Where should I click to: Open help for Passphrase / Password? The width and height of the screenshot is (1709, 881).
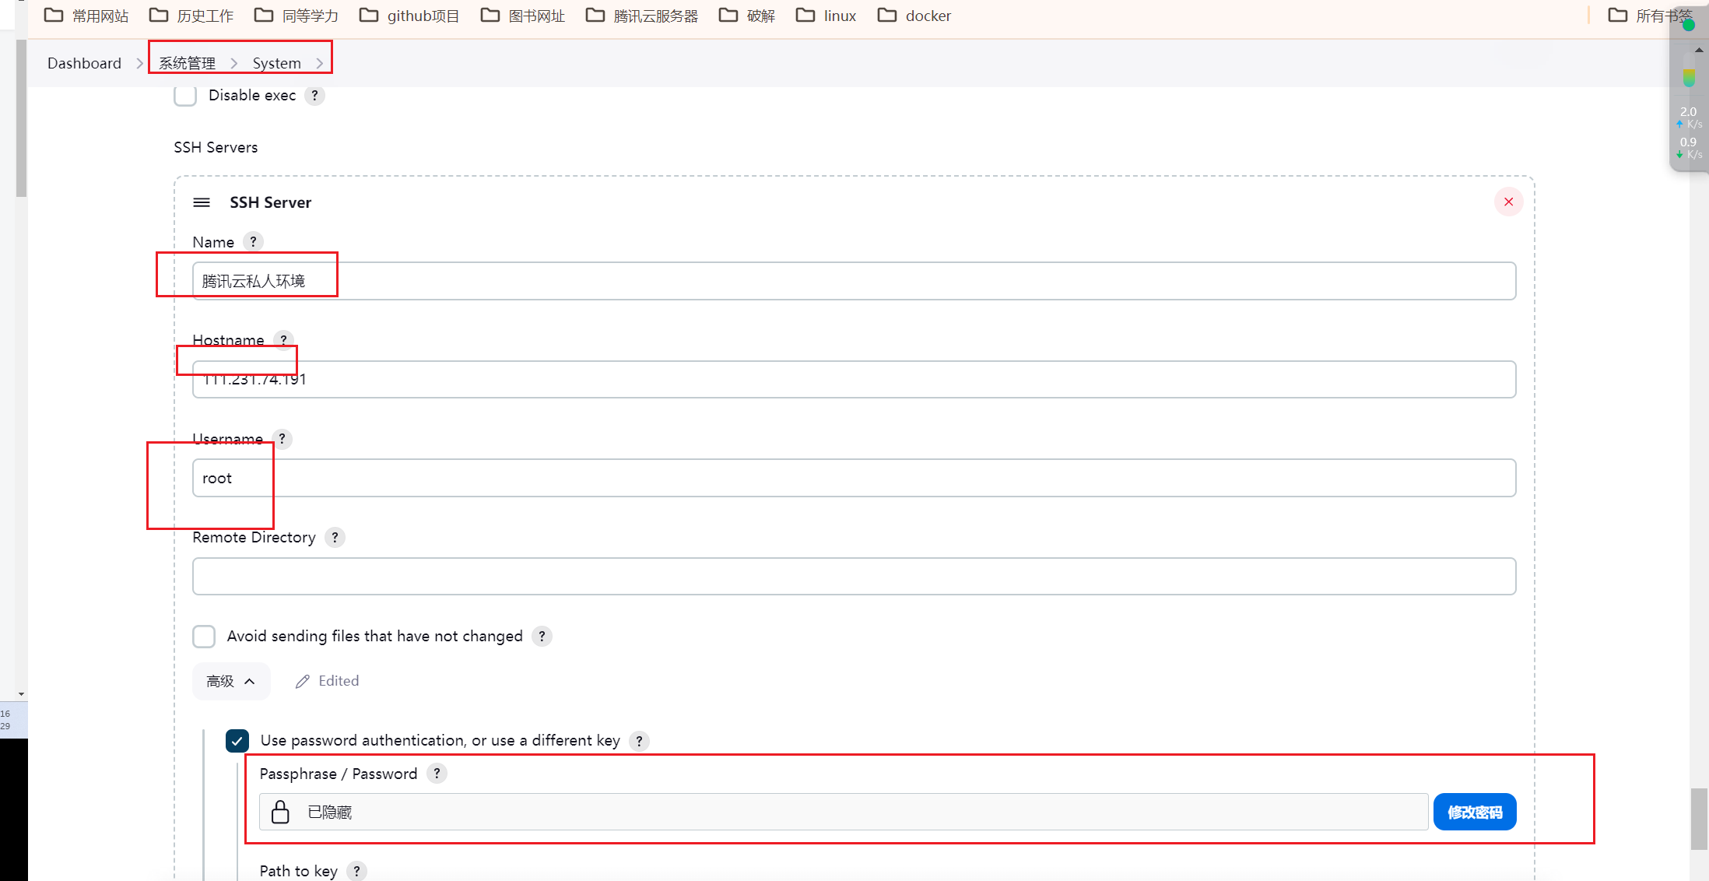tap(437, 774)
